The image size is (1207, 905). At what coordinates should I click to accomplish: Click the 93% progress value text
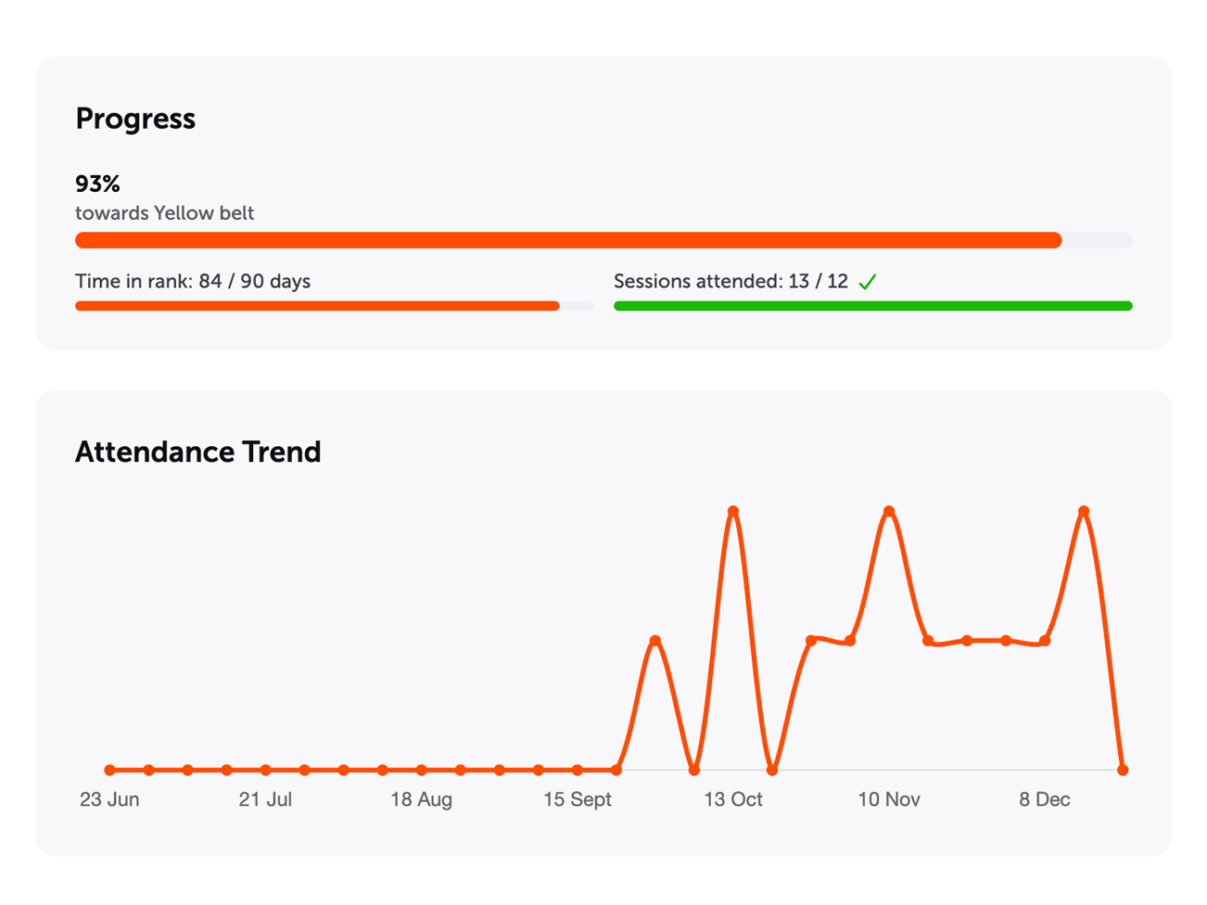point(97,184)
